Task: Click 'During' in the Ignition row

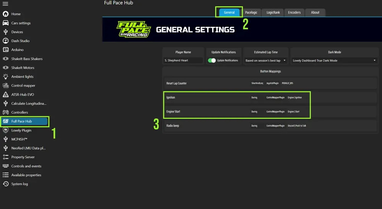Action: tap(254, 97)
